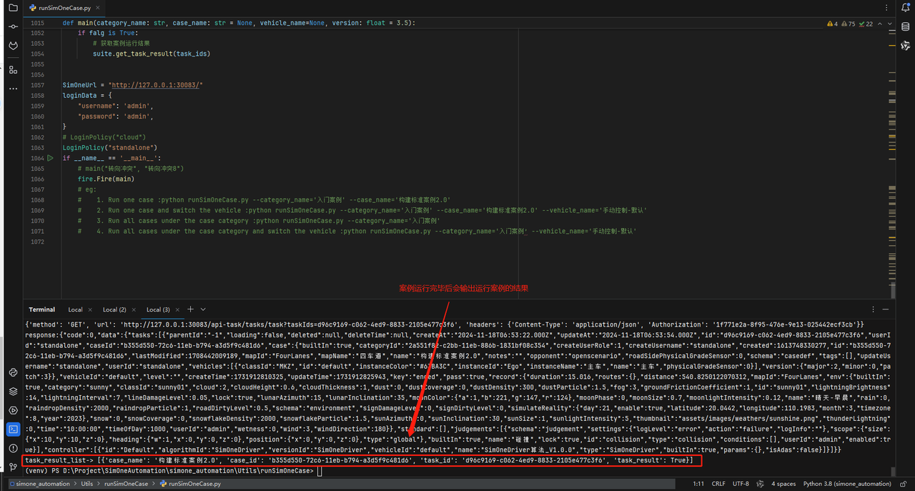The height and width of the screenshot is (491, 915).
Task: Click runSimOneCase folder in the breadcrumb
Action: coord(125,484)
